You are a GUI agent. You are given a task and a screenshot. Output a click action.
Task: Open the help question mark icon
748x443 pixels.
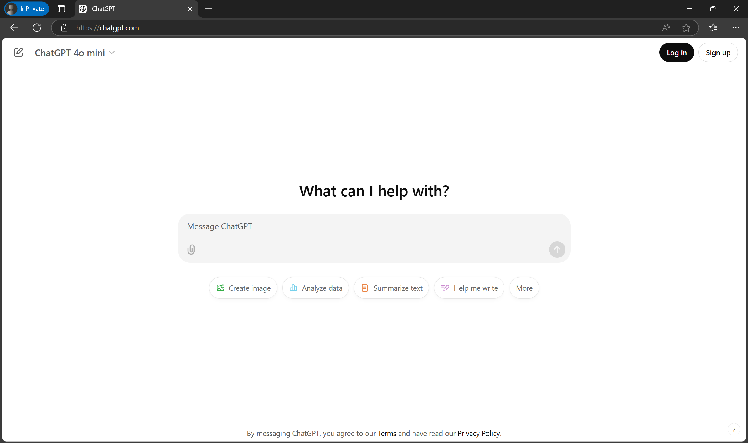coord(734,429)
